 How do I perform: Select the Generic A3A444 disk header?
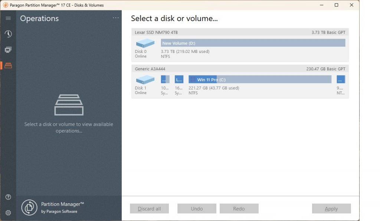click(240, 69)
